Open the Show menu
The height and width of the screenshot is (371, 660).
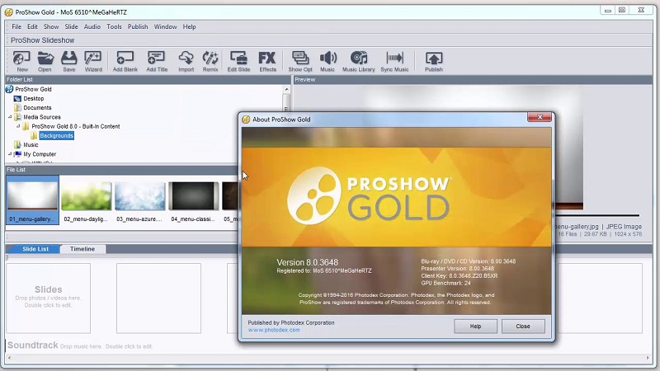coord(51,26)
